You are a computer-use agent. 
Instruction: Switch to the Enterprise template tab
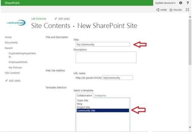coord(100,96)
